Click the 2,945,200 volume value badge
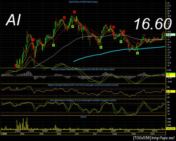Image resolution: width=176 pixels, height=141 pixels. click(x=170, y=128)
